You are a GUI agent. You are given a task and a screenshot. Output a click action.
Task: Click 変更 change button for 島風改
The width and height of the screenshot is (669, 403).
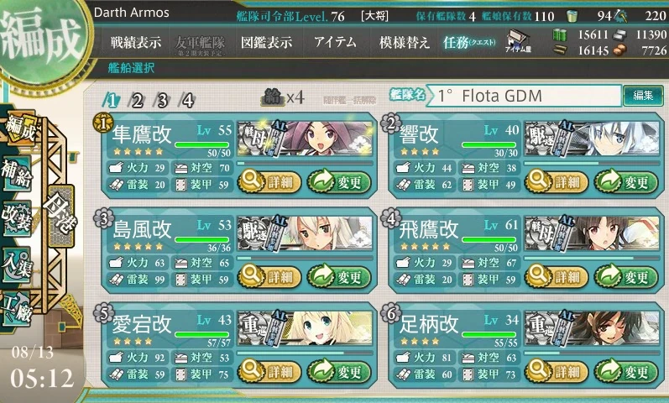coord(339,277)
